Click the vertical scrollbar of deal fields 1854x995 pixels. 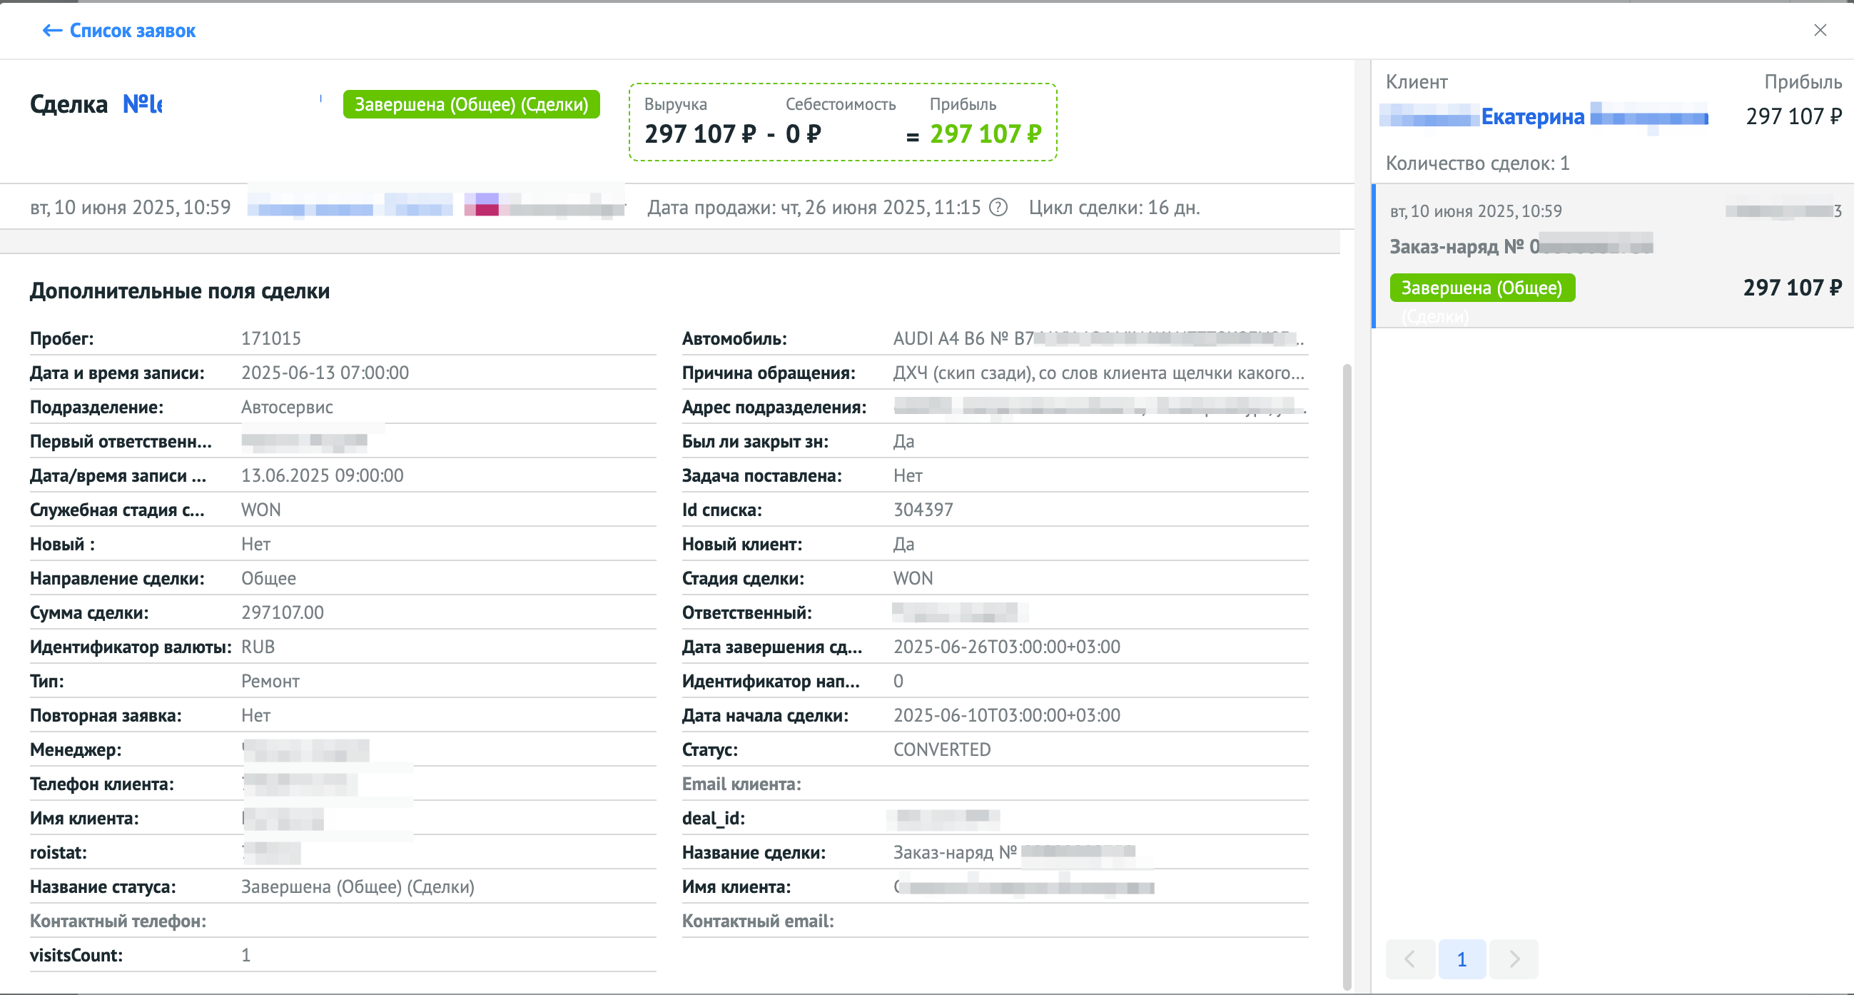(1347, 677)
